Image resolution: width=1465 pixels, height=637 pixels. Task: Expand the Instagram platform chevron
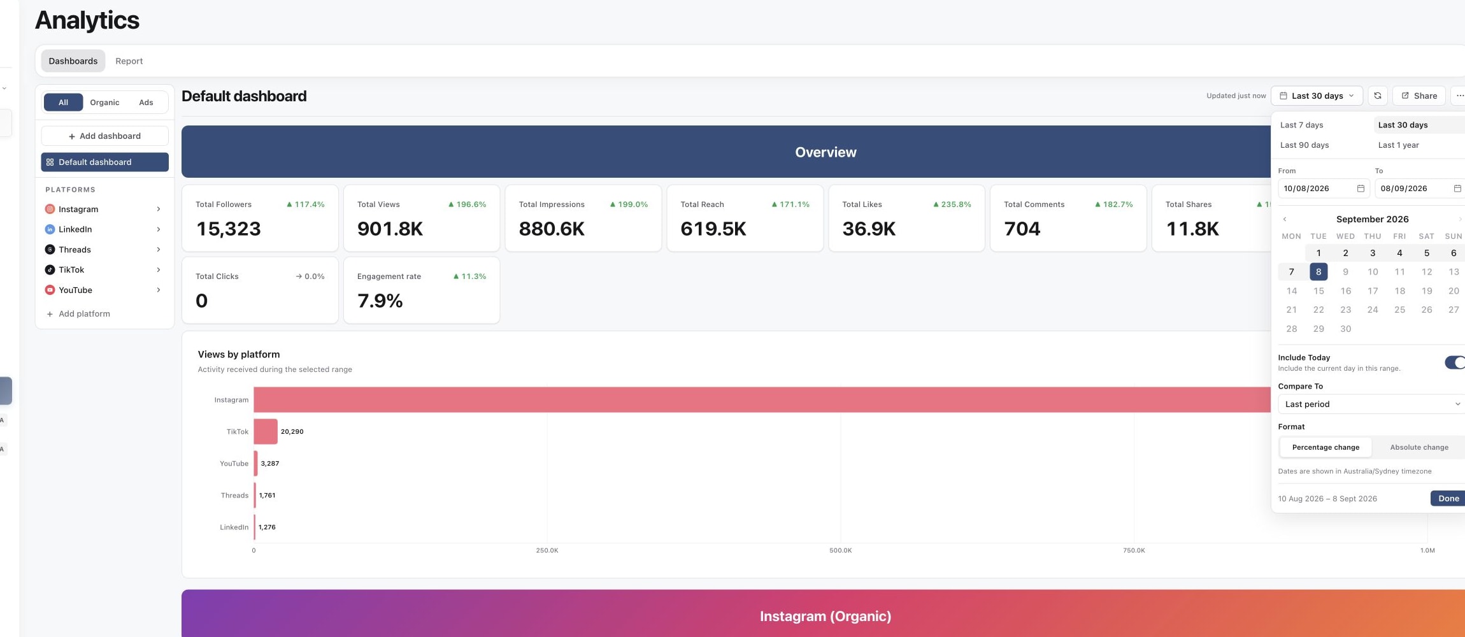coord(158,209)
